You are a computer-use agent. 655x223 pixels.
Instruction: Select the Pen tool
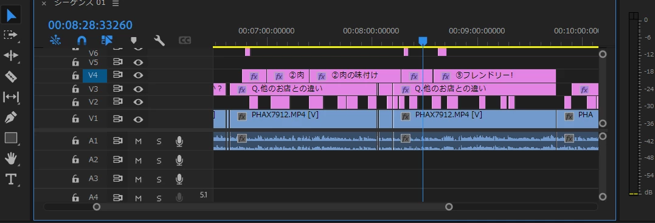11,117
